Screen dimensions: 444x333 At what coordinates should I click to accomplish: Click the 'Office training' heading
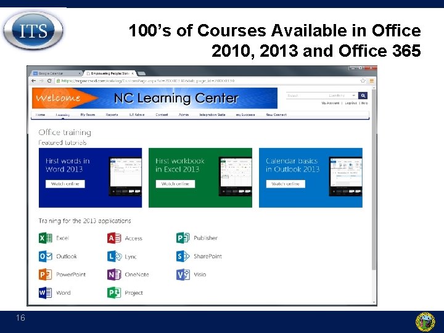click(x=65, y=132)
